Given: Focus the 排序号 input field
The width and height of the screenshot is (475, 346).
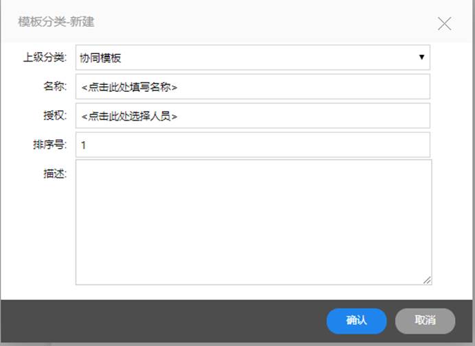Looking at the screenshot, I should 253,145.
